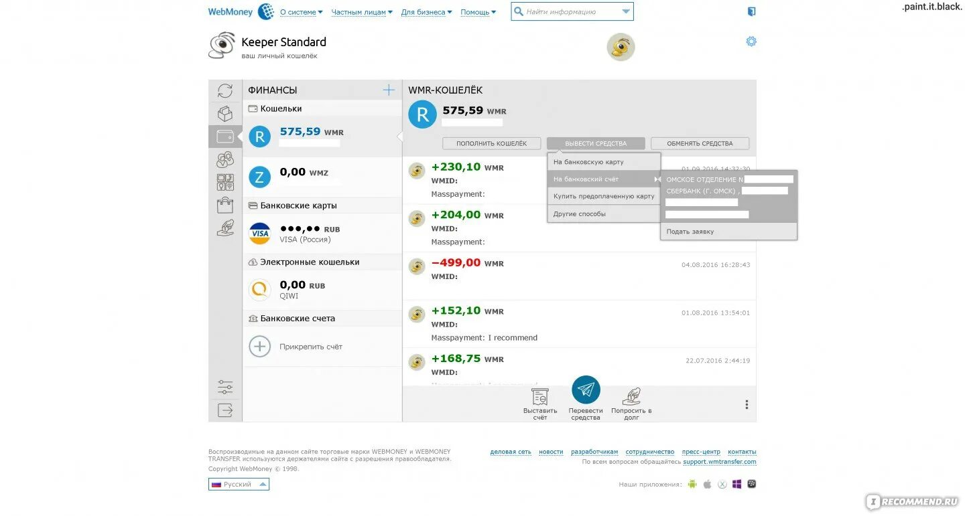This screenshot has width=965, height=516.
Task: Open the hand-with-coin sidebar icon
Action: point(225,228)
